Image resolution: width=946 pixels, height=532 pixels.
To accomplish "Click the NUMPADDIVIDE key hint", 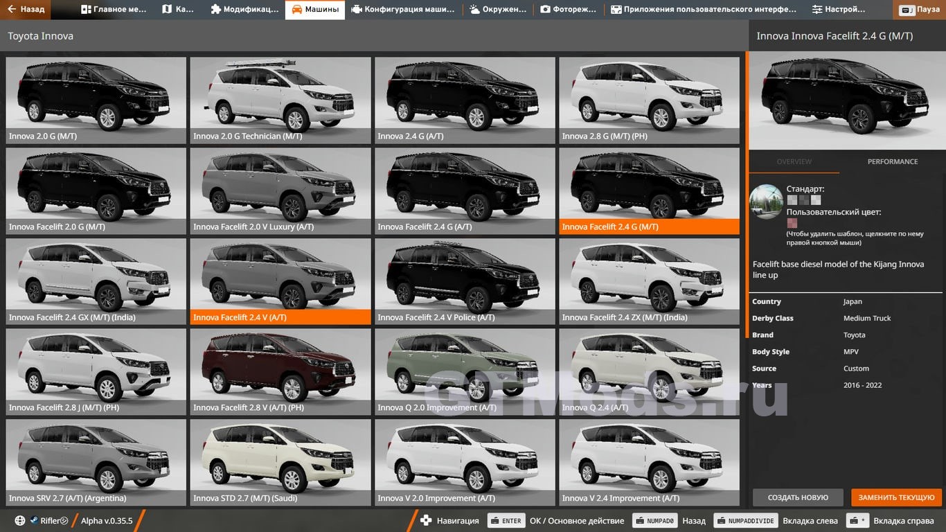I will [x=746, y=521].
